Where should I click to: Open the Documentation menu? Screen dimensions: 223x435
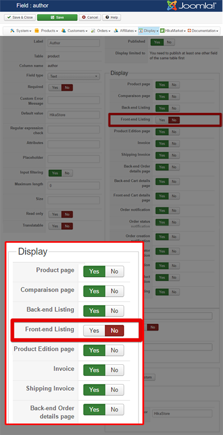pyautogui.click(x=203, y=31)
